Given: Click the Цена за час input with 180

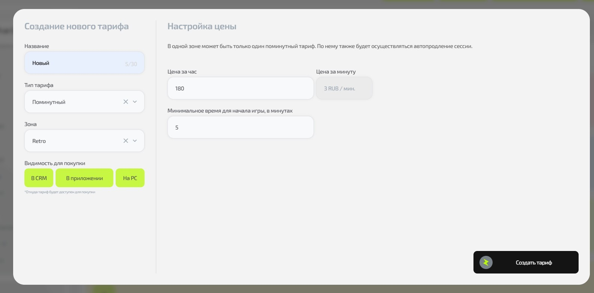Looking at the screenshot, I should pos(240,89).
